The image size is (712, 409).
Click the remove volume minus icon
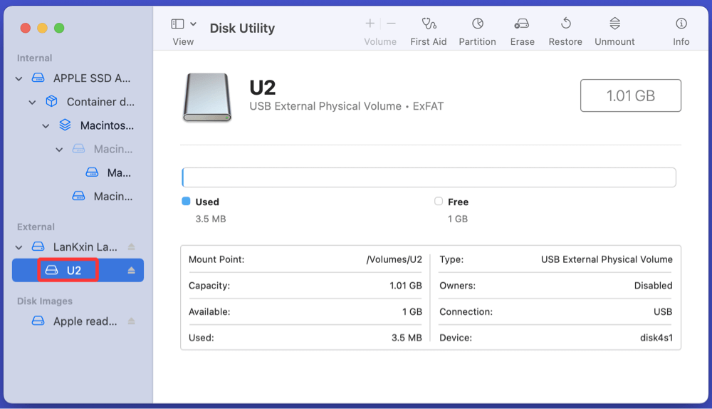pos(391,24)
